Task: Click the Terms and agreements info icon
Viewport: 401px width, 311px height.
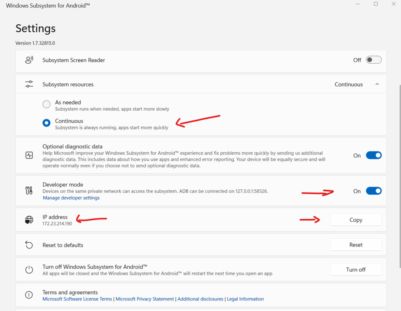Action: point(29,295)
